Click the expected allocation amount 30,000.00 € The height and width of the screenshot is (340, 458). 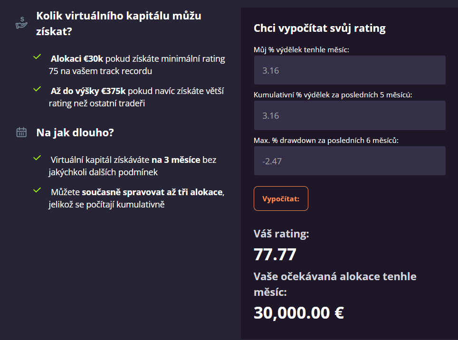[299, 312]
